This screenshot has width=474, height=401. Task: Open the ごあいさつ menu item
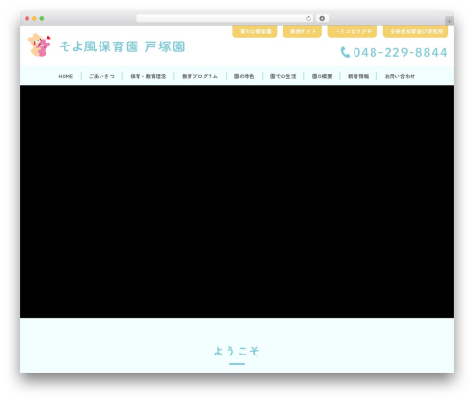click(101, 76)
